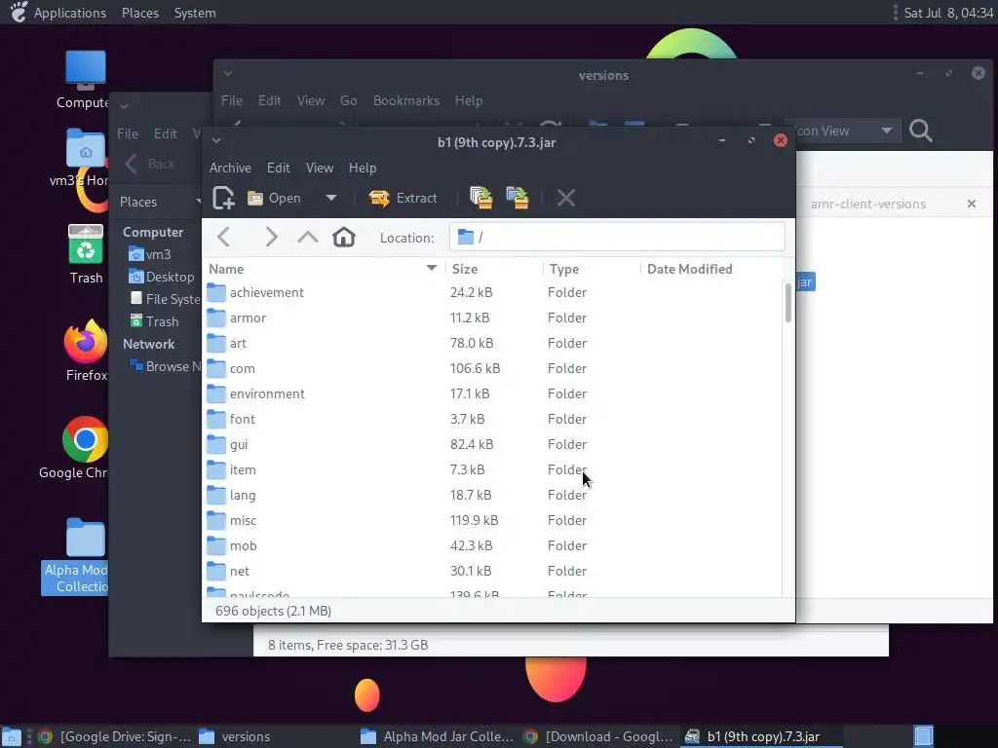The width and height of the screenshot is (998, 748).
Task: Sort by Type column header
Action: coord(592,269)
